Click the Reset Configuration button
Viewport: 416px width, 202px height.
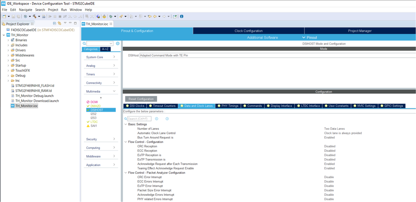141,99
